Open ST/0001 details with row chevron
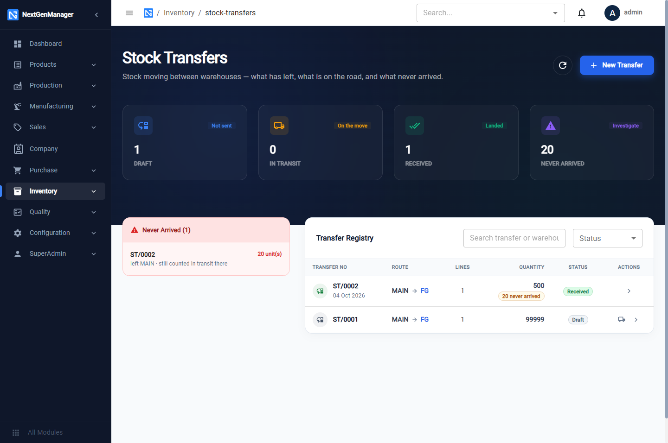668x443 pixels. 636,319
